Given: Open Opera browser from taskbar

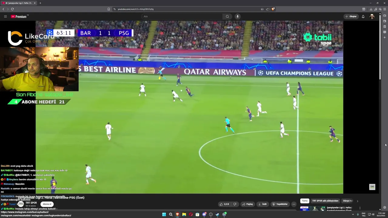Looking at the screenshot, I should pos(191,214).
